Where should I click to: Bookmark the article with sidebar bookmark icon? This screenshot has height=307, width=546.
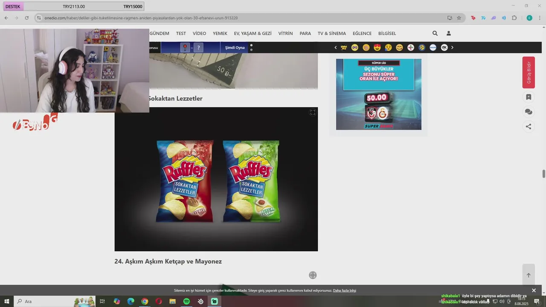click(x=529, y=97)
